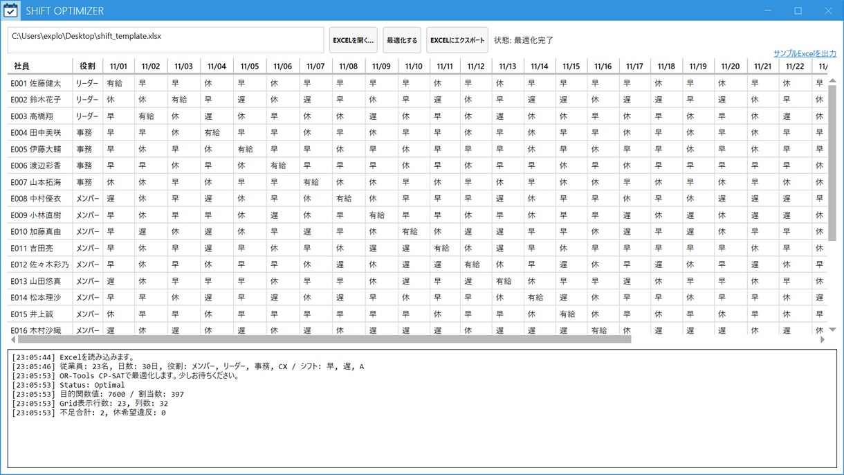
Task: Select employee row E001 佐藤健太
Action: [418, 83]
